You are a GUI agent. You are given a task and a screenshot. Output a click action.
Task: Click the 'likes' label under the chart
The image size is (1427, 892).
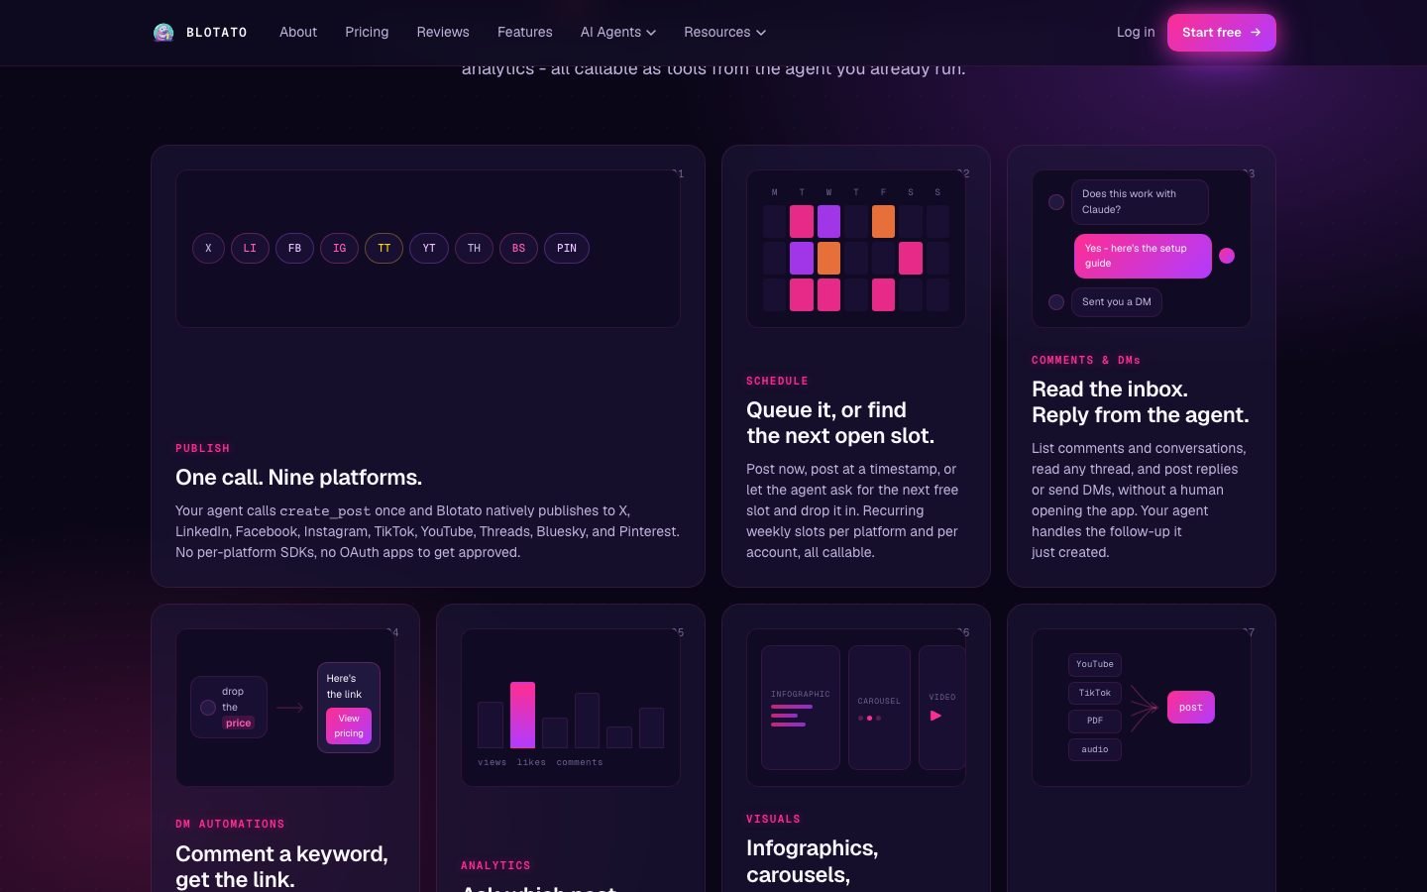point(531,762)
